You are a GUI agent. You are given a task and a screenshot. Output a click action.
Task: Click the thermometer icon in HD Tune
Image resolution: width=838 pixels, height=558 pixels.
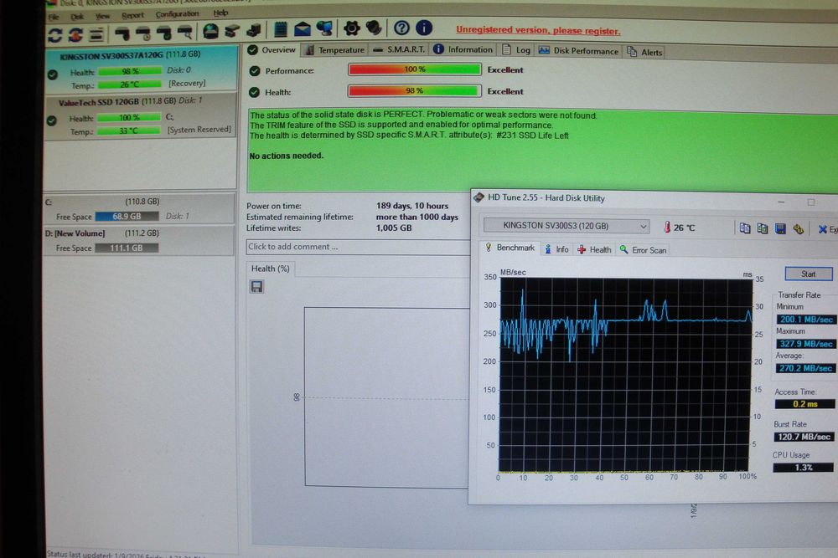click(667, 228)
